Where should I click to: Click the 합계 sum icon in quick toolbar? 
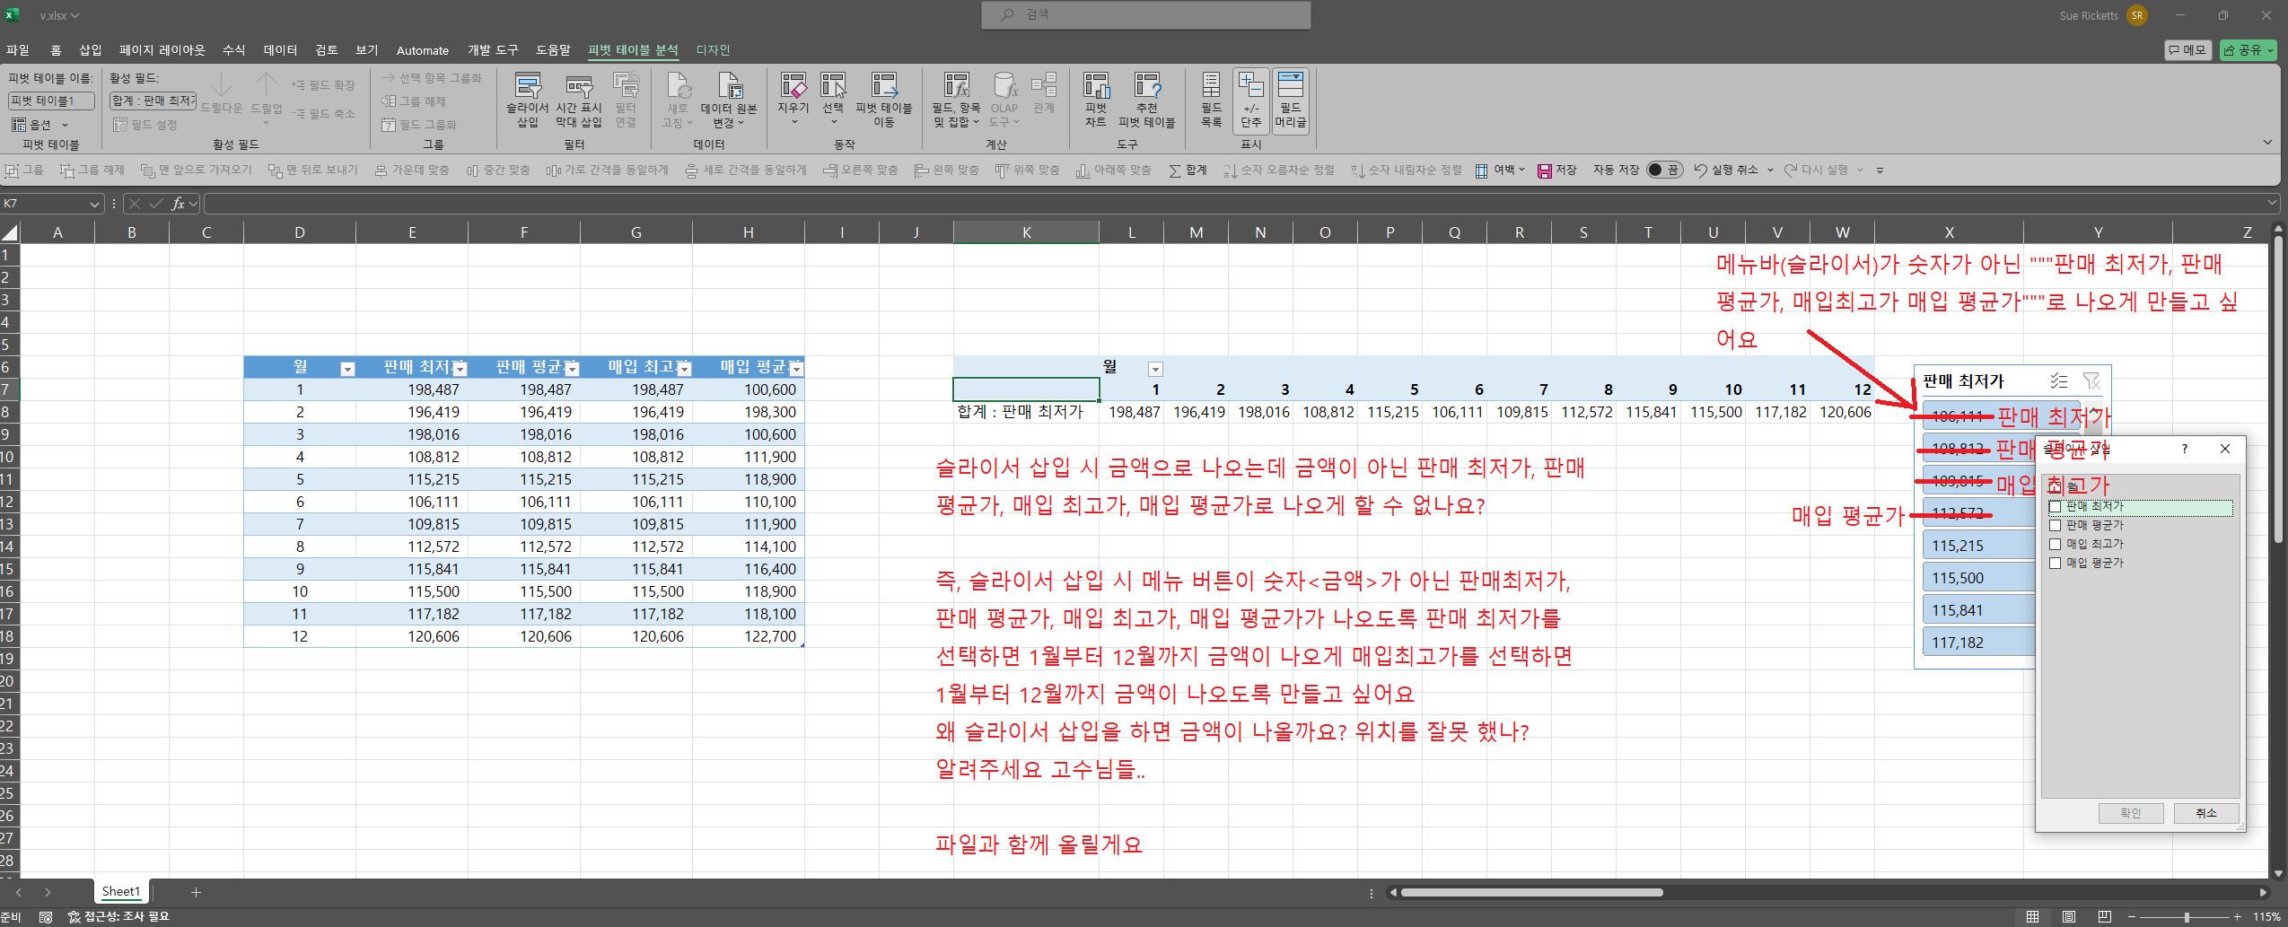pyautogui.click(x=1188, y=170)
